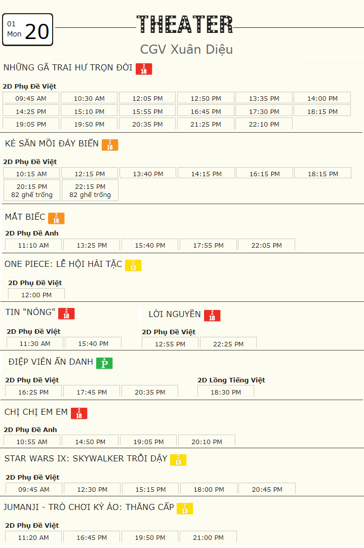The image size is (364, 548).
Task: Select the 20:15 PM showtime with 82 ghế trống
Action: [32, 190]
